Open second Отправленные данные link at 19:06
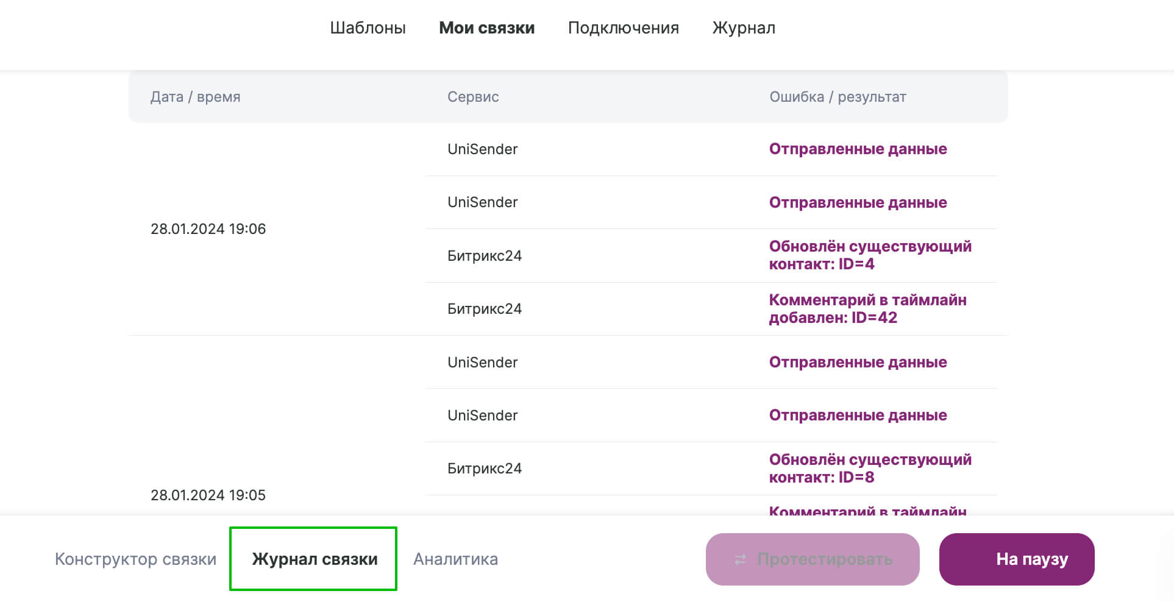 [858, 202]
